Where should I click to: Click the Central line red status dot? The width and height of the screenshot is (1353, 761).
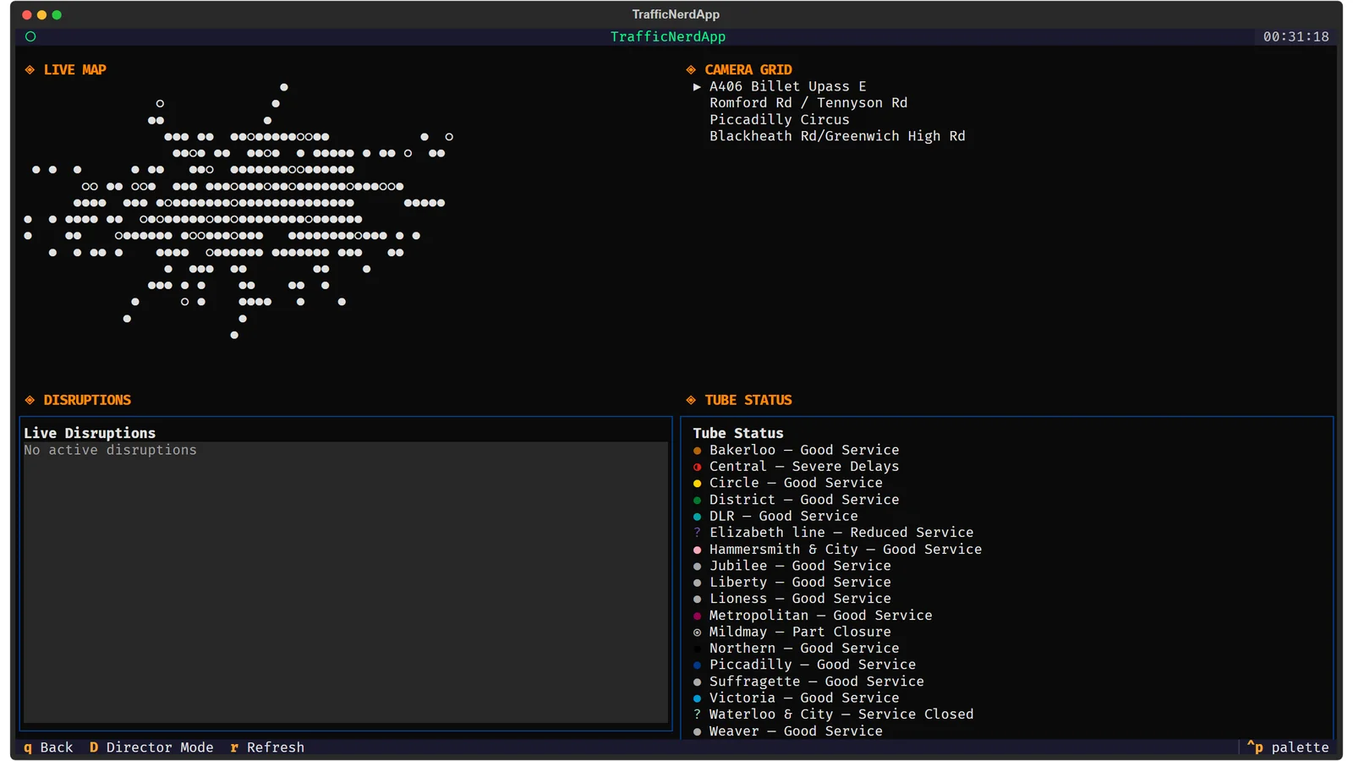(x=698, y=467)
